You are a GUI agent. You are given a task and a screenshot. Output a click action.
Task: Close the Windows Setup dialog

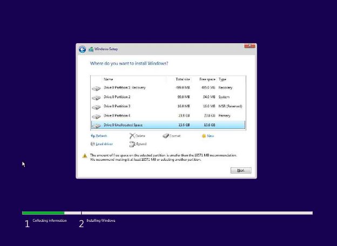coord(250,46)
